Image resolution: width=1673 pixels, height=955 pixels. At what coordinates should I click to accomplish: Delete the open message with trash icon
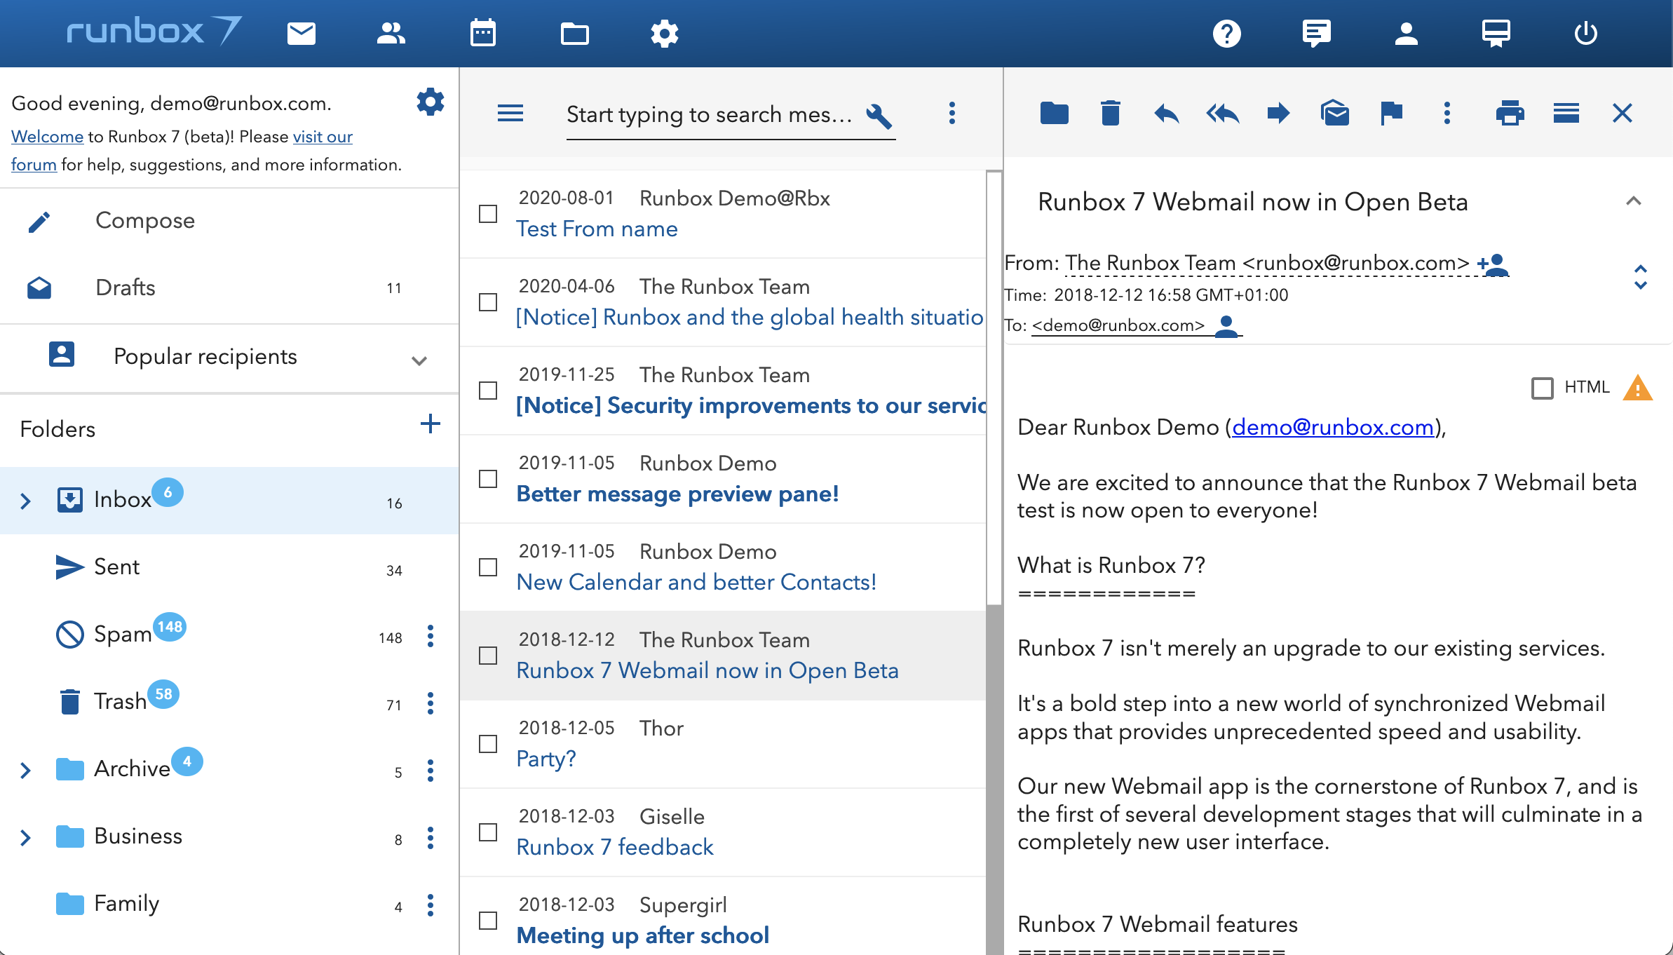point(1110,113)
